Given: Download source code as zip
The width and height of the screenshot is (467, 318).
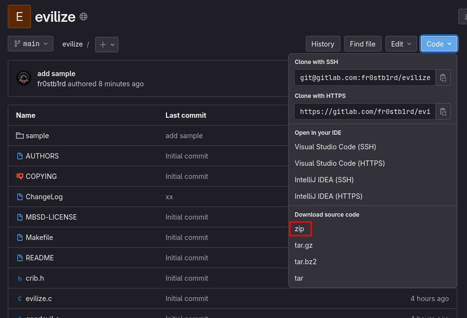Looking at the screenshot, I should point(300,228).
